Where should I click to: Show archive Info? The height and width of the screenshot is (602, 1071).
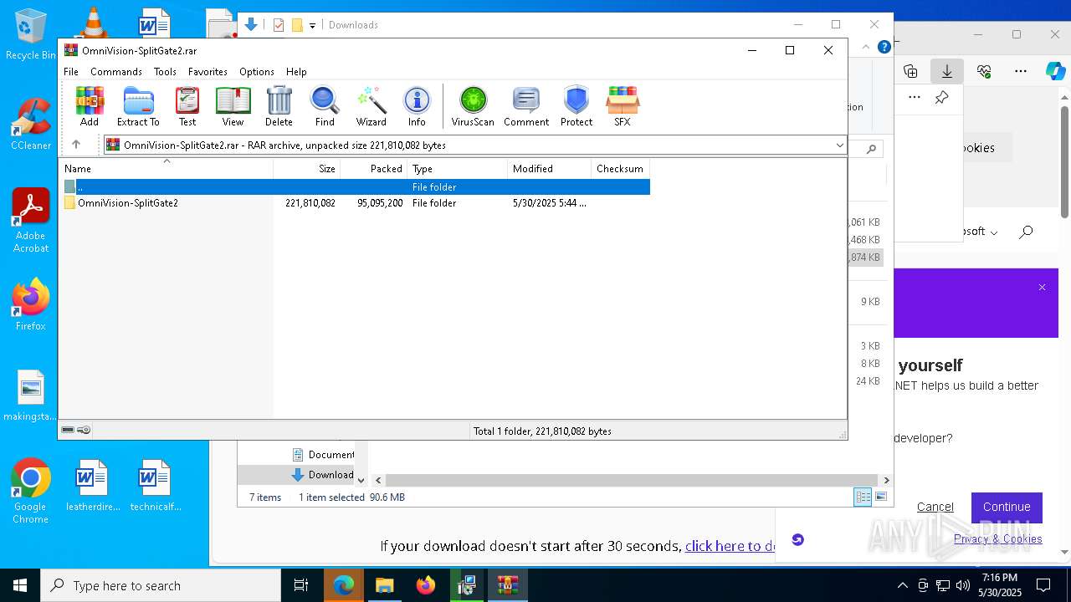click(417, 106)
